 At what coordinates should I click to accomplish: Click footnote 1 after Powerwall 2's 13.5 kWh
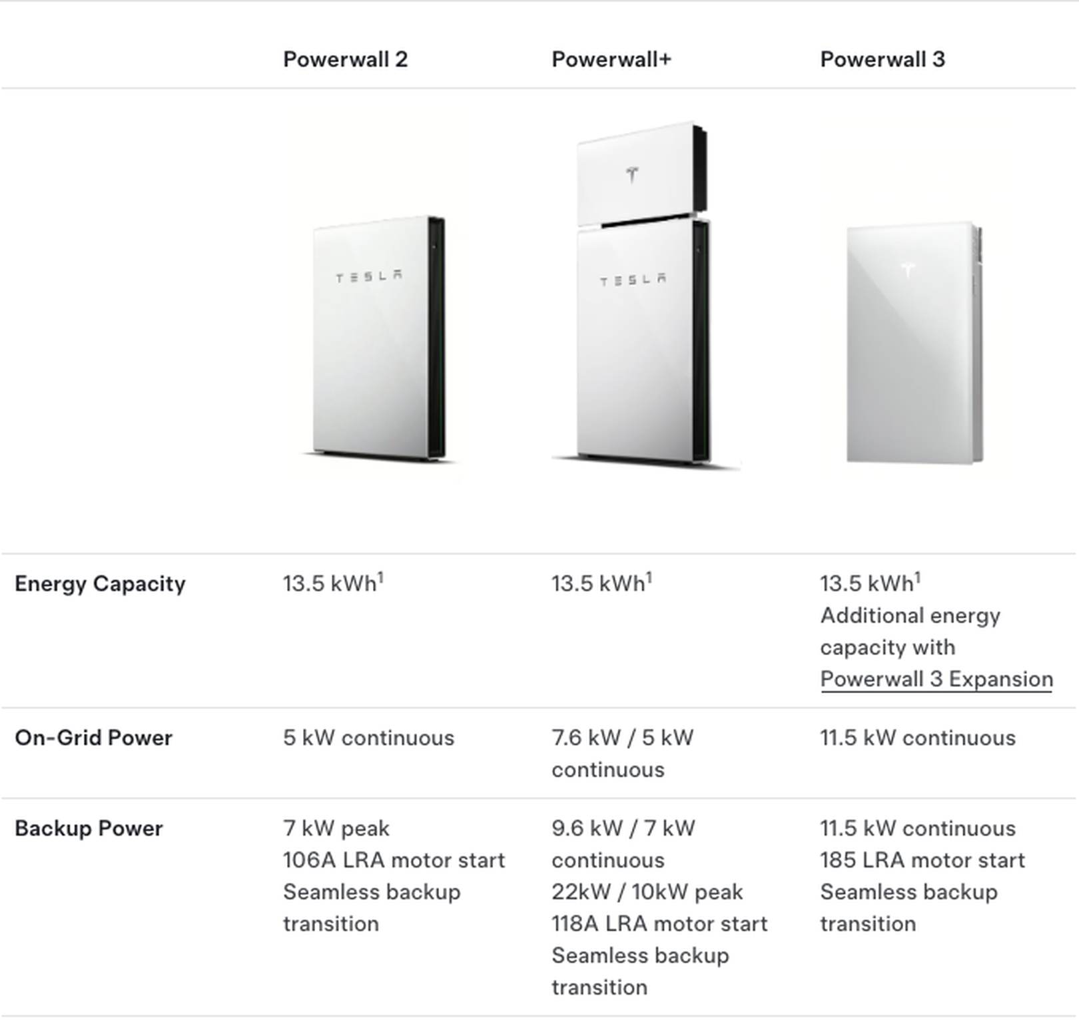click(x=381, y=577)
